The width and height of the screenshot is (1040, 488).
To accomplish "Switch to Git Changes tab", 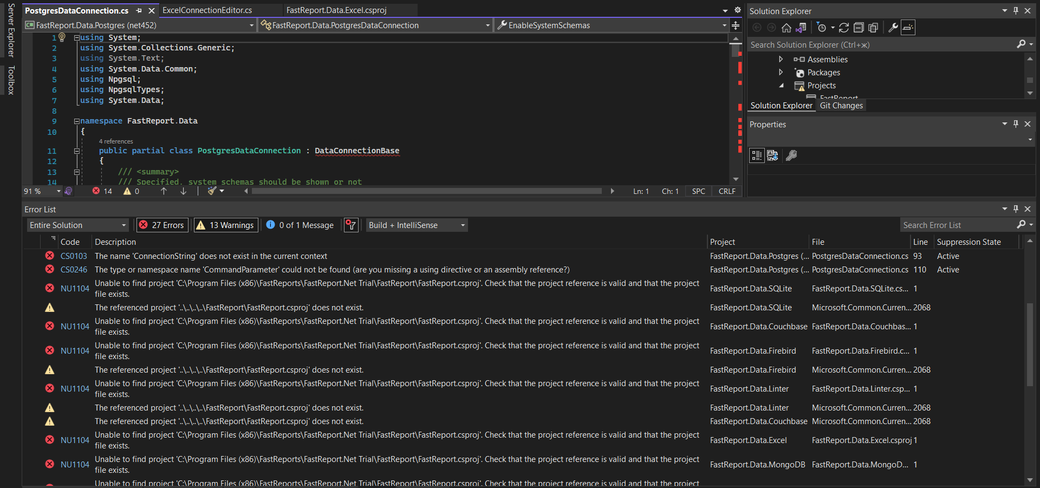I will click(x=841, y=106).
